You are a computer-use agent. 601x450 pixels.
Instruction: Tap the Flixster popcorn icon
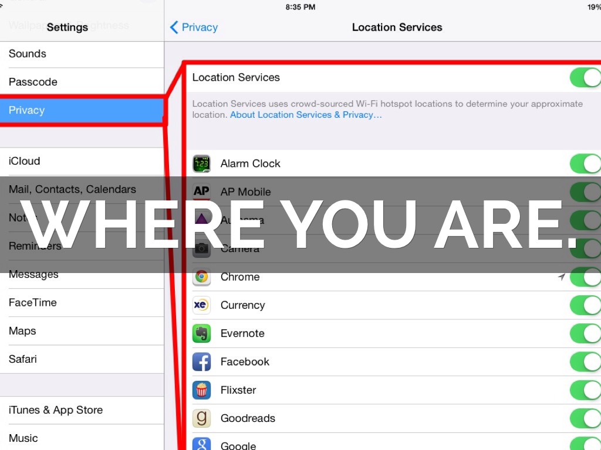pos(201,390)
